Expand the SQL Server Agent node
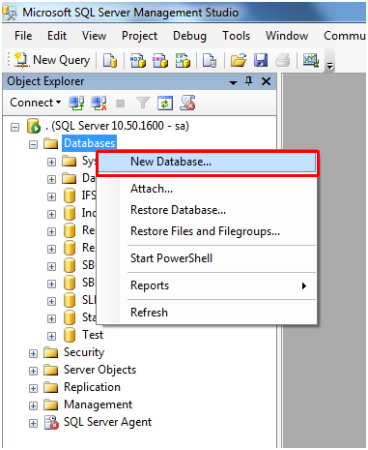Screen dimensions: 368x450 point(33,423)
